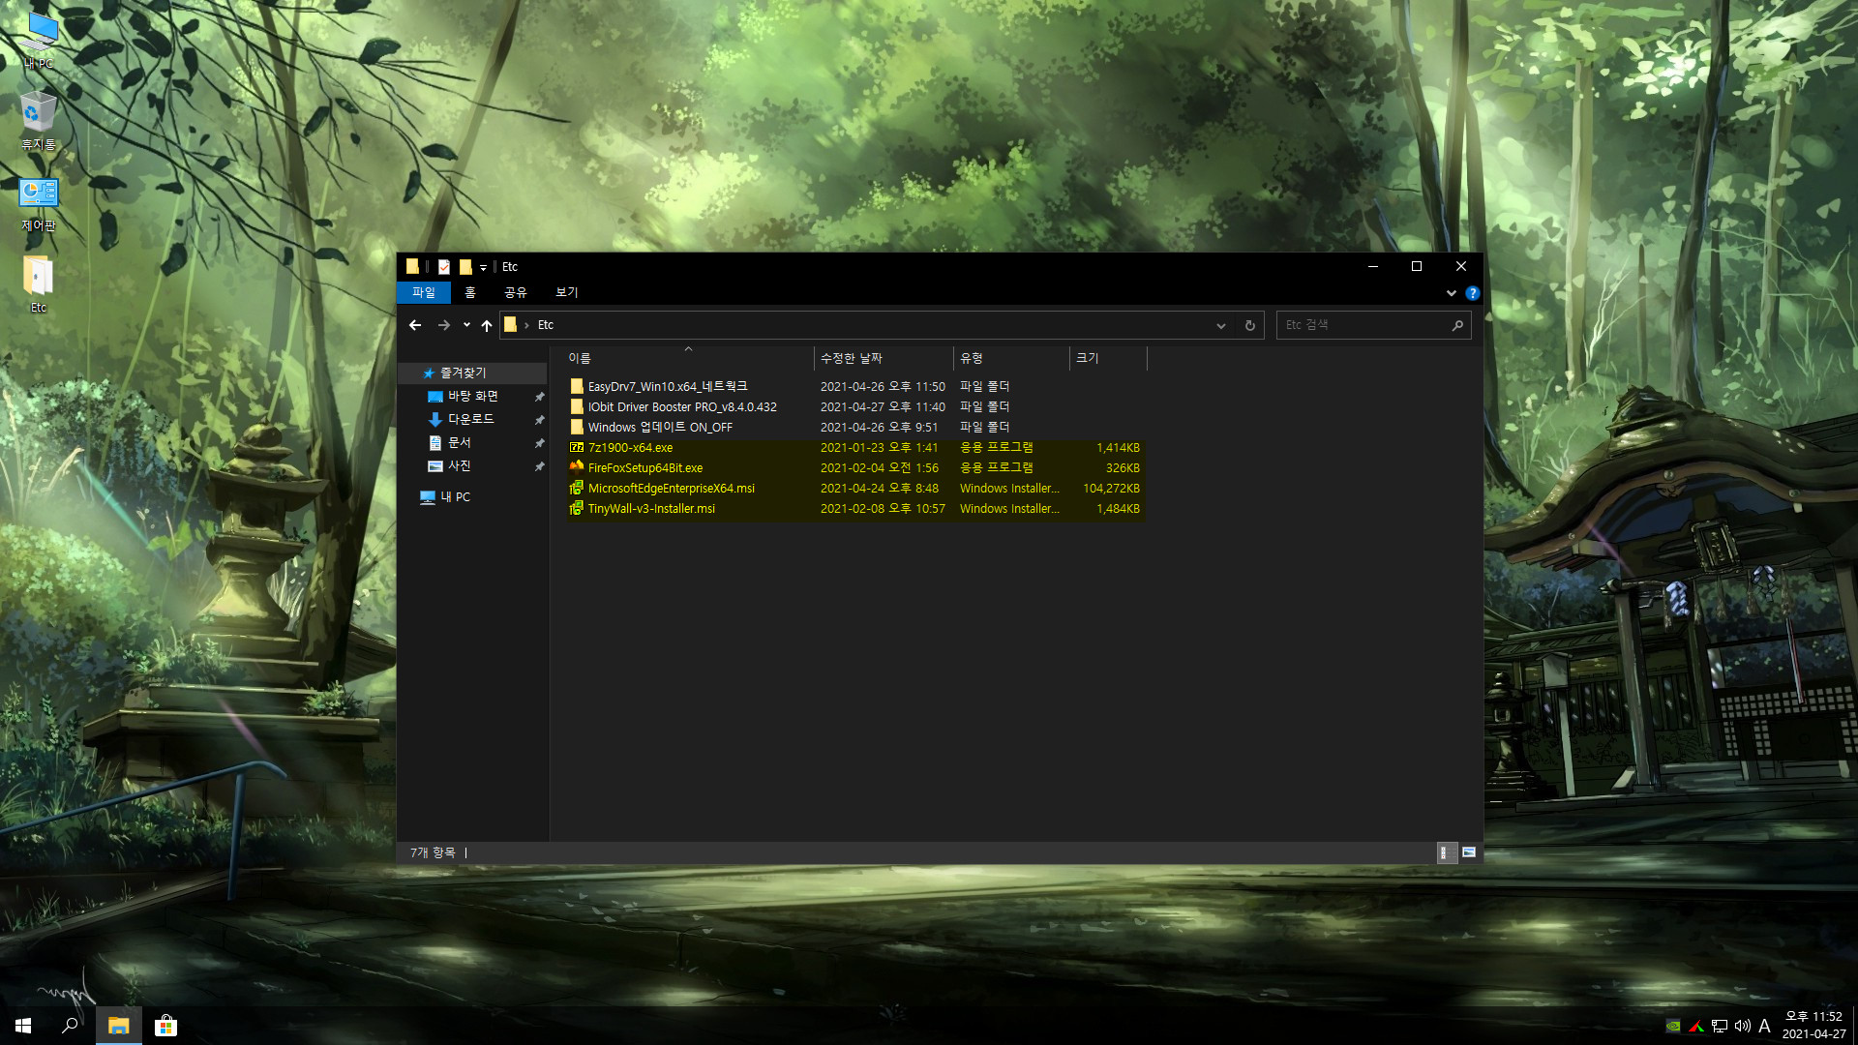Open 다운로드 in navigation pane

click(471, 420)
